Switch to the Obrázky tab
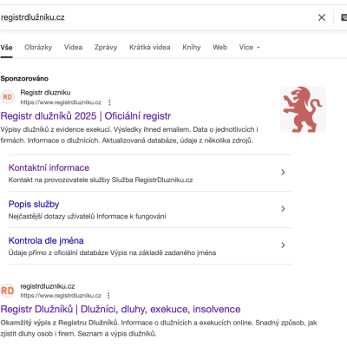The width and height of the screenshot is (347, 347). click(x=38, y=47)
